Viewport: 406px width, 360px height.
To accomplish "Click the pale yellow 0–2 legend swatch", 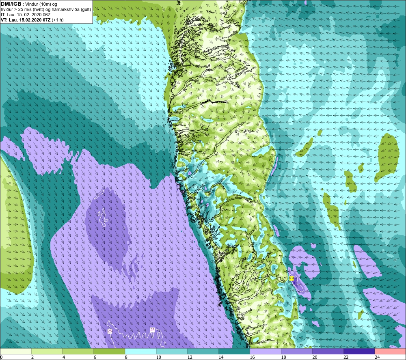I will coord(16,351).
